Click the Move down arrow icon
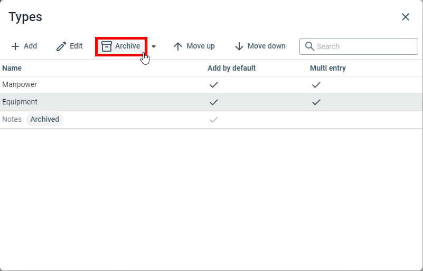Image resolution: width=423 pixels, height=271 pixels. pos(239,46)
